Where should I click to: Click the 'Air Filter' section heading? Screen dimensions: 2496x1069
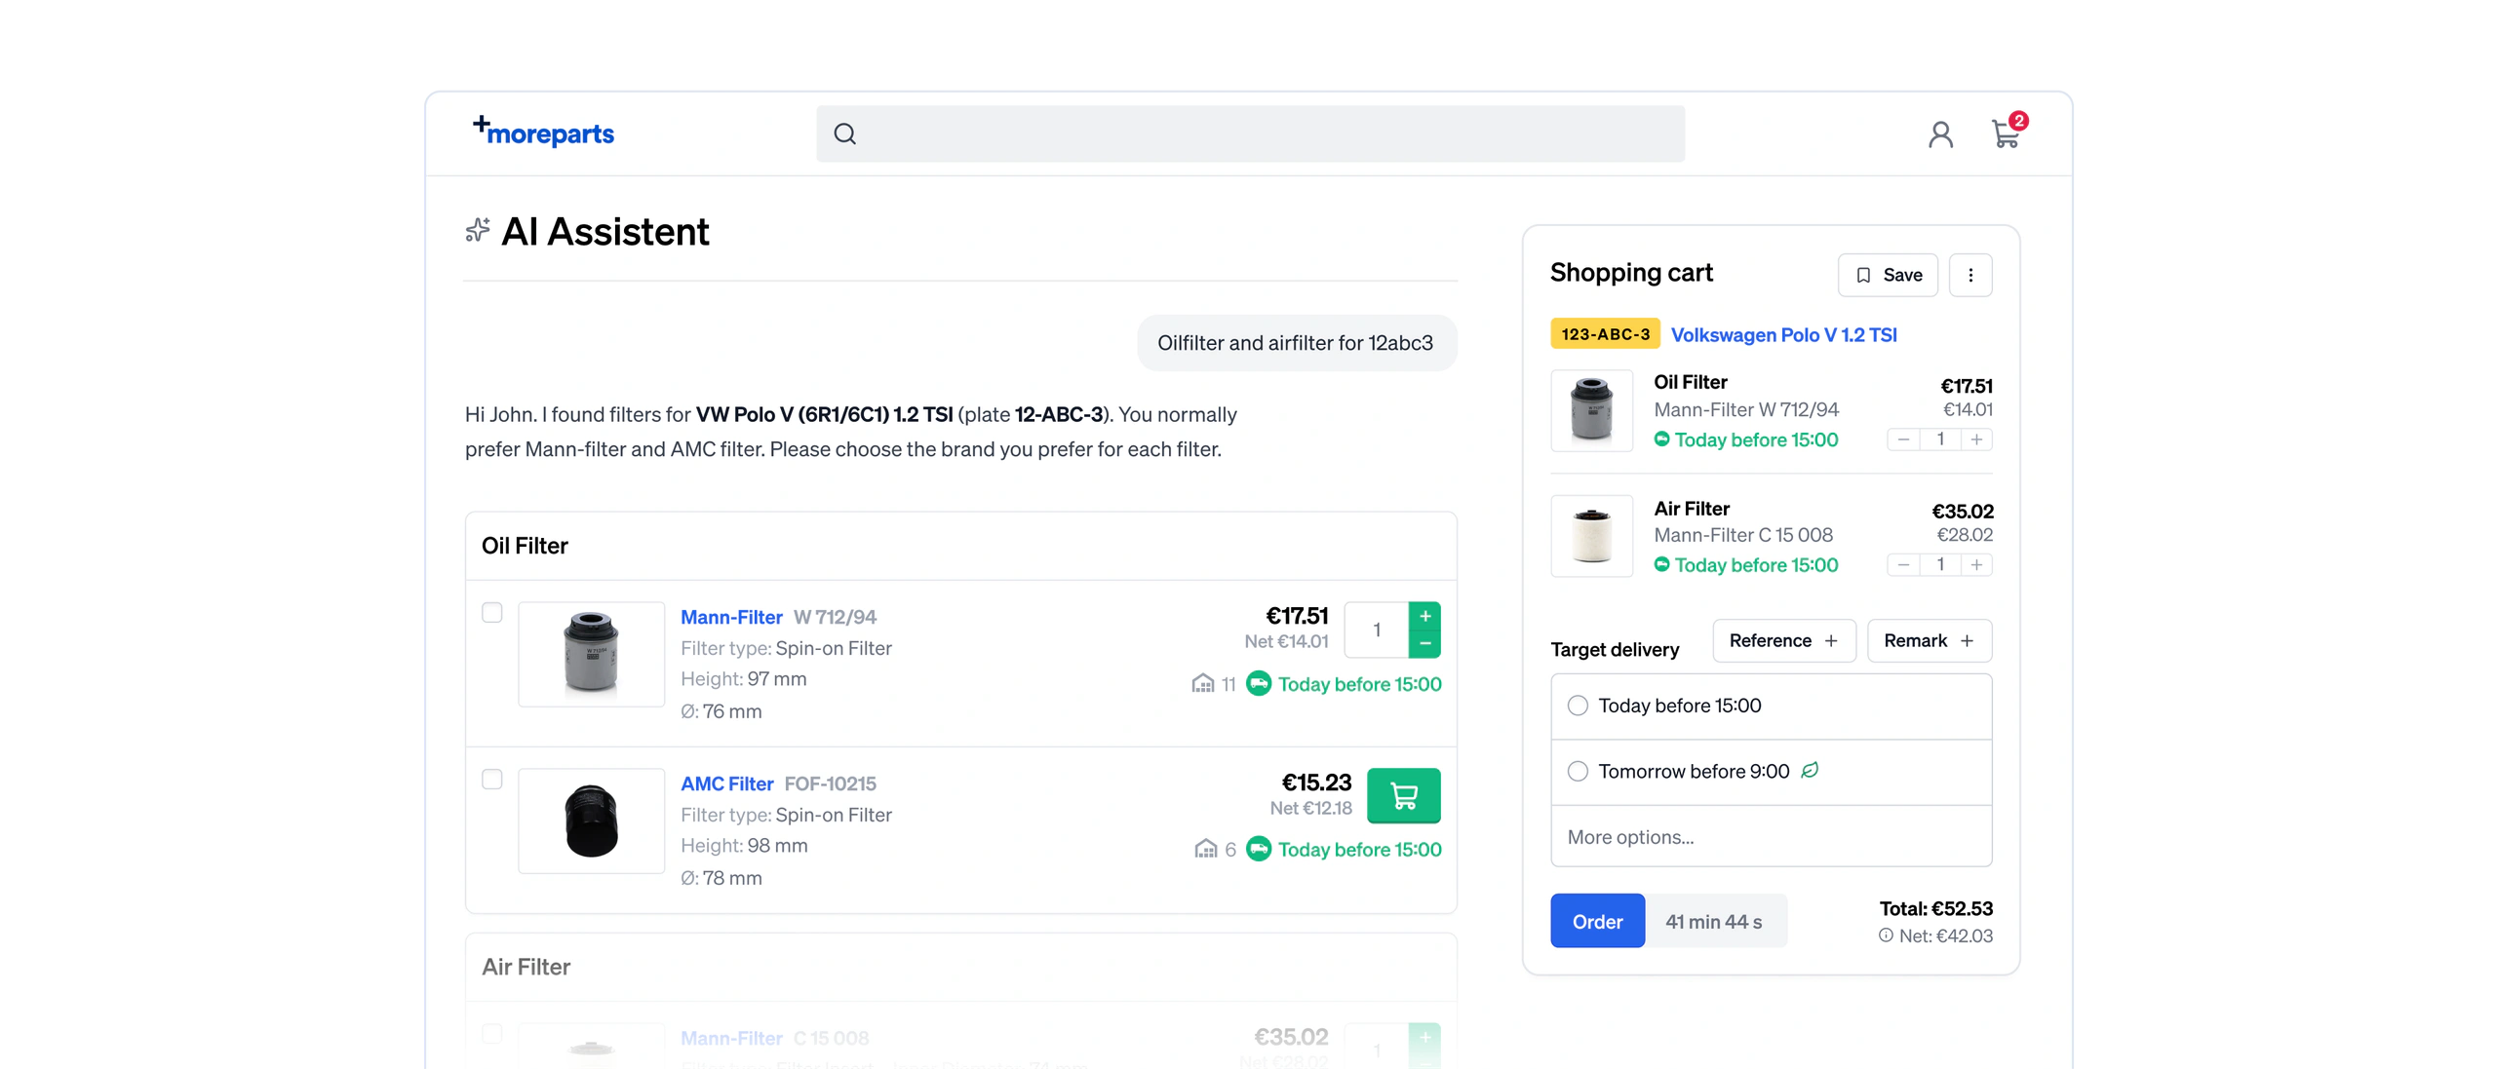526,967
